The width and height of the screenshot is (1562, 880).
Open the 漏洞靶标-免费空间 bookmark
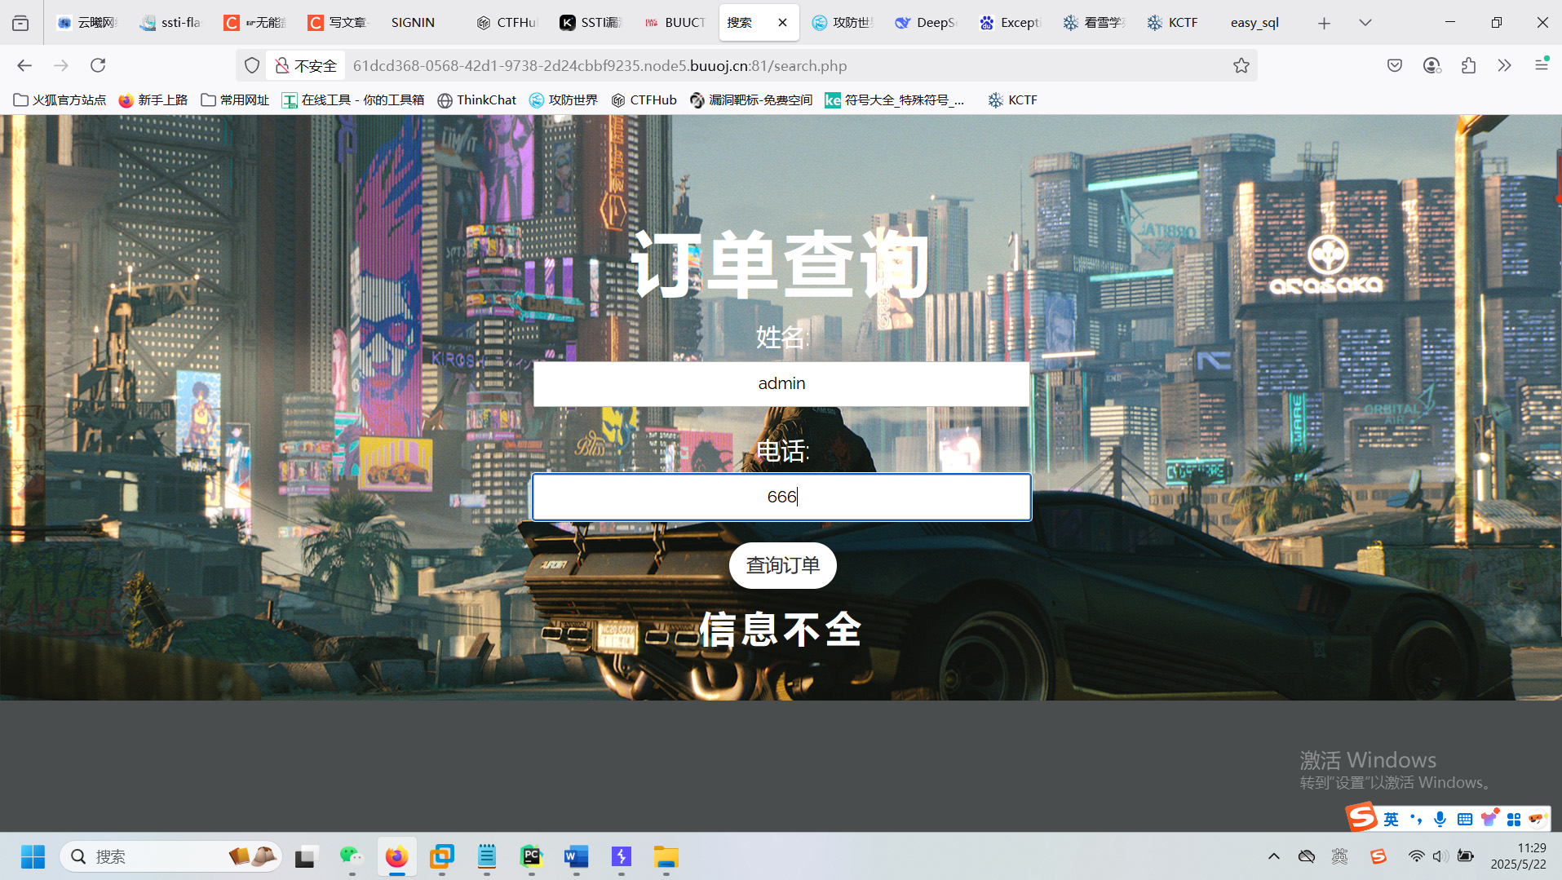pos(751,99)
